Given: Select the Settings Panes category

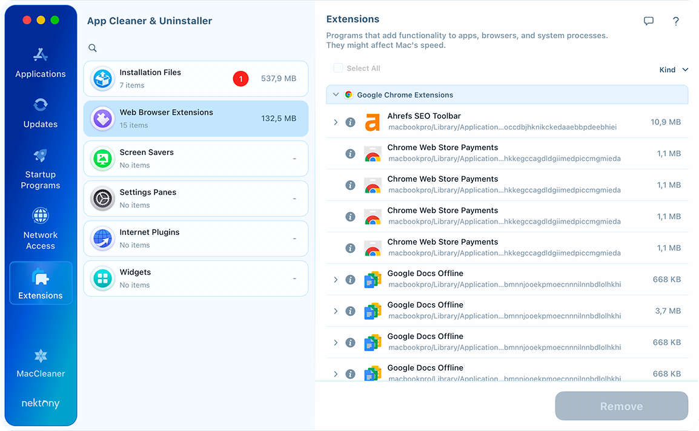Looking at the screenshot, I should pyautogui.click(x=196, y=199).
